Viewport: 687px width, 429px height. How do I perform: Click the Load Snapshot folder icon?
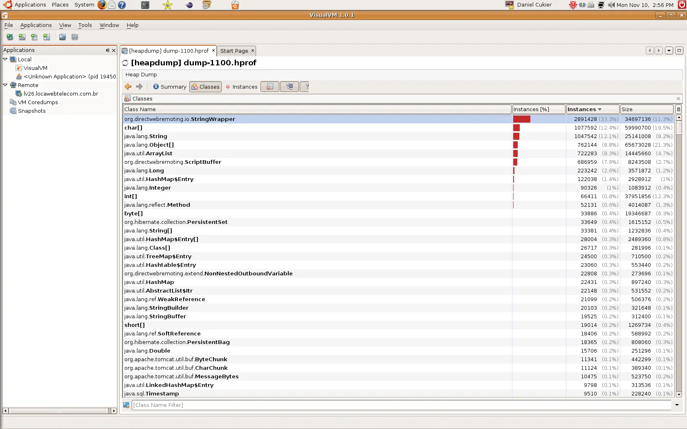click(63, 37)
